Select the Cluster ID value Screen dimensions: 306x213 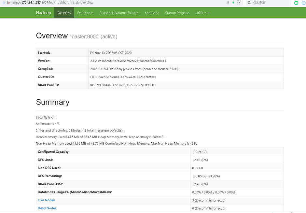tap(123, 77)
